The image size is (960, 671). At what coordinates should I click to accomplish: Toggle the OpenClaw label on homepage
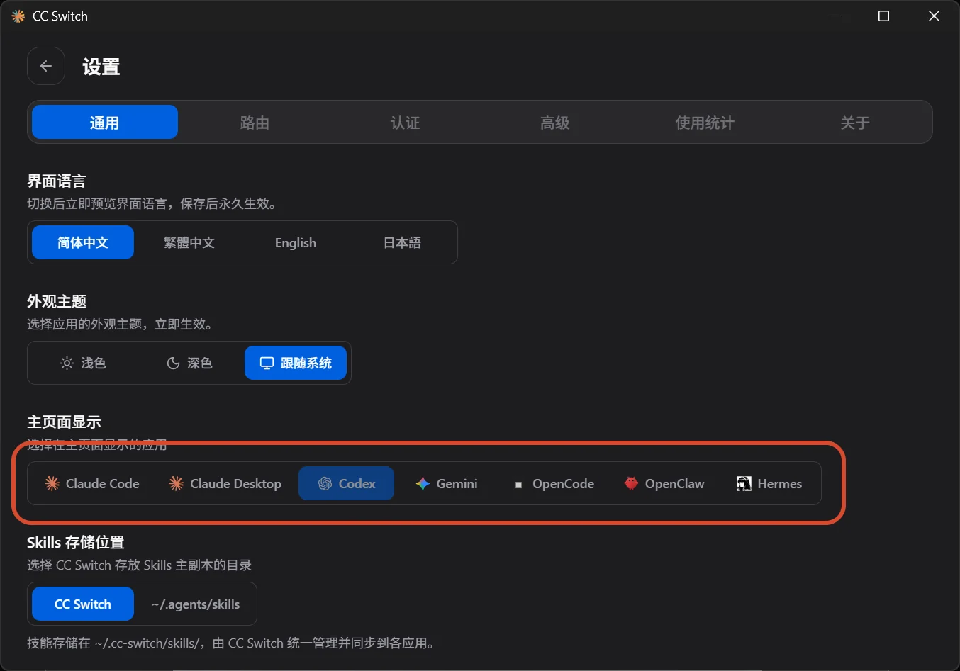pos(674,484)
